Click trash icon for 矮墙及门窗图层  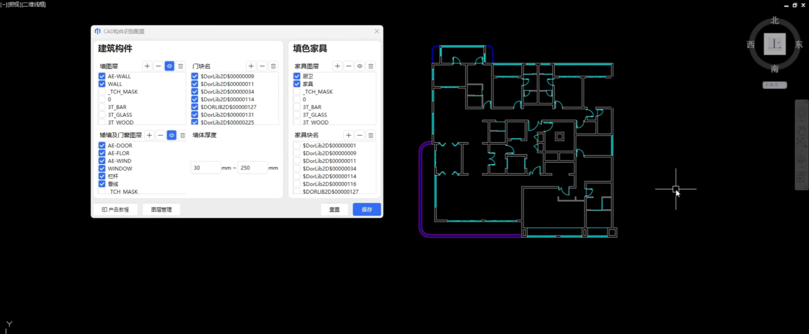click(x=183, y=135)
